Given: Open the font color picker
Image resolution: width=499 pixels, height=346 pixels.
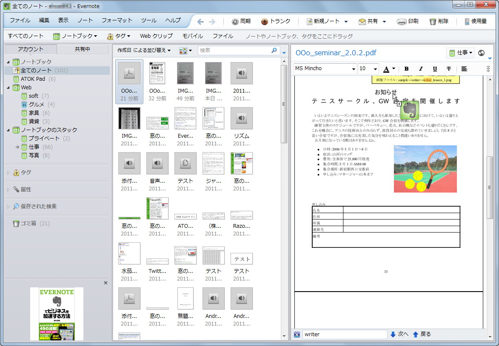Looking at the screenshot, I should click(388, 69).
